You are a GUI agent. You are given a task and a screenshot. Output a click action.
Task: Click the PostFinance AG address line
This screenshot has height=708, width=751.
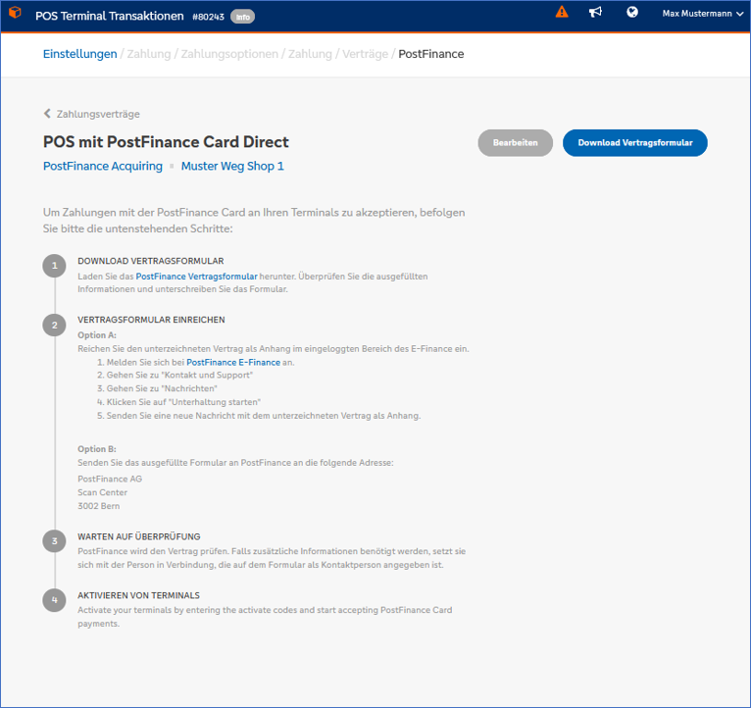[x=110, y=479]
